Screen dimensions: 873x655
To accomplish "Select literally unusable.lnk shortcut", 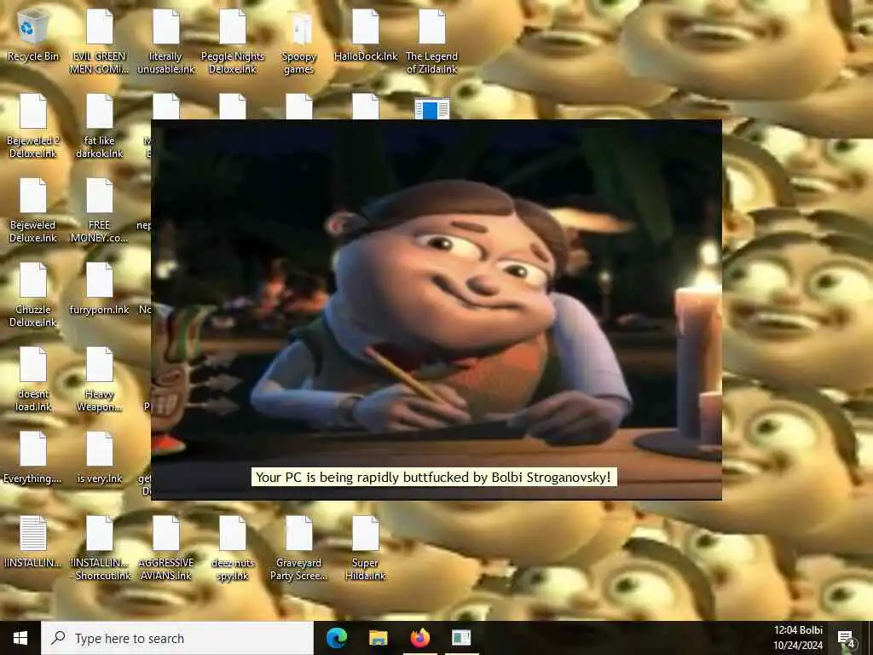I will 166,42.
